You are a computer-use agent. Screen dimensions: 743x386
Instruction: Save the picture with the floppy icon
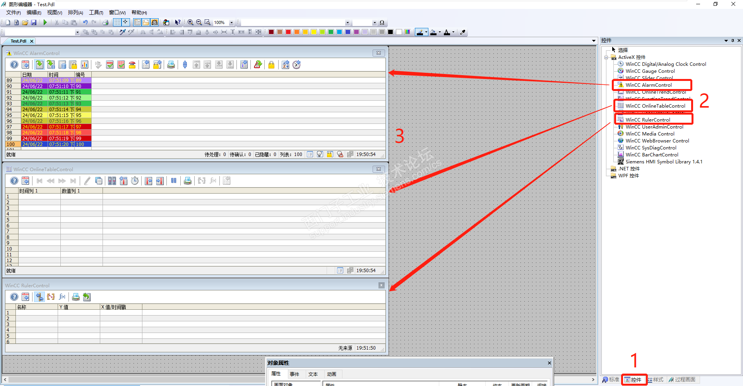coord(34,22)
